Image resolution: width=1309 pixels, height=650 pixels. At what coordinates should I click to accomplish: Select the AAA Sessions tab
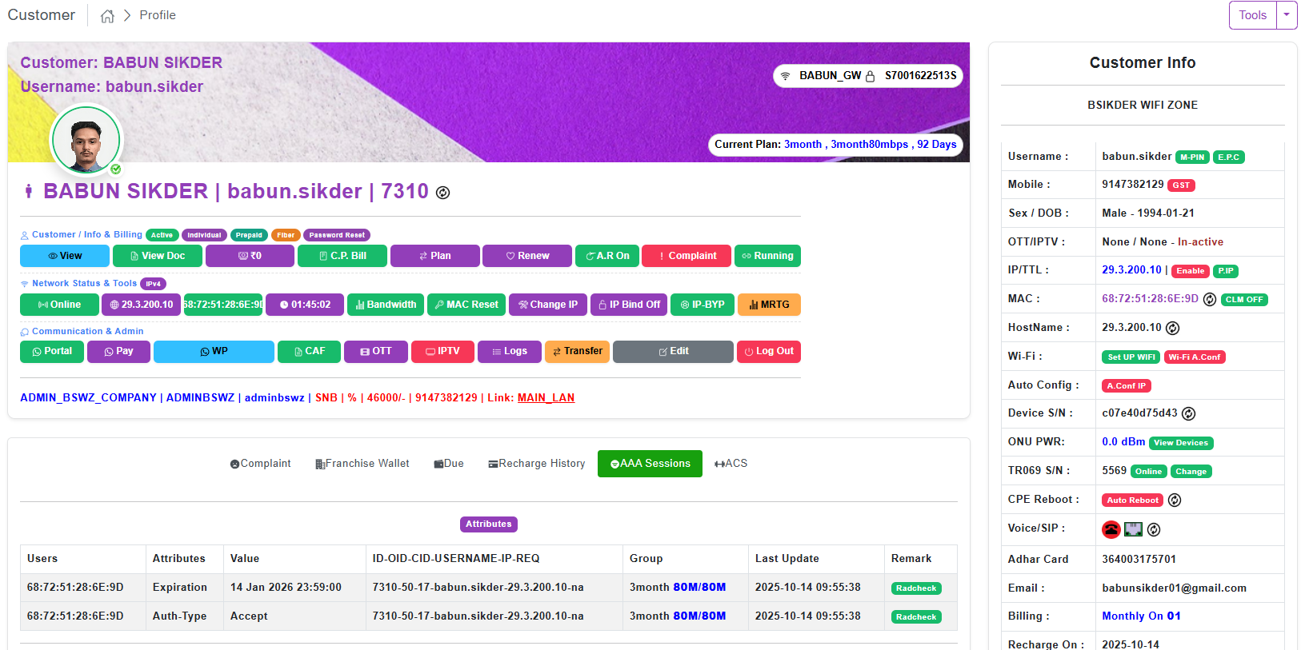pos(649,464)
